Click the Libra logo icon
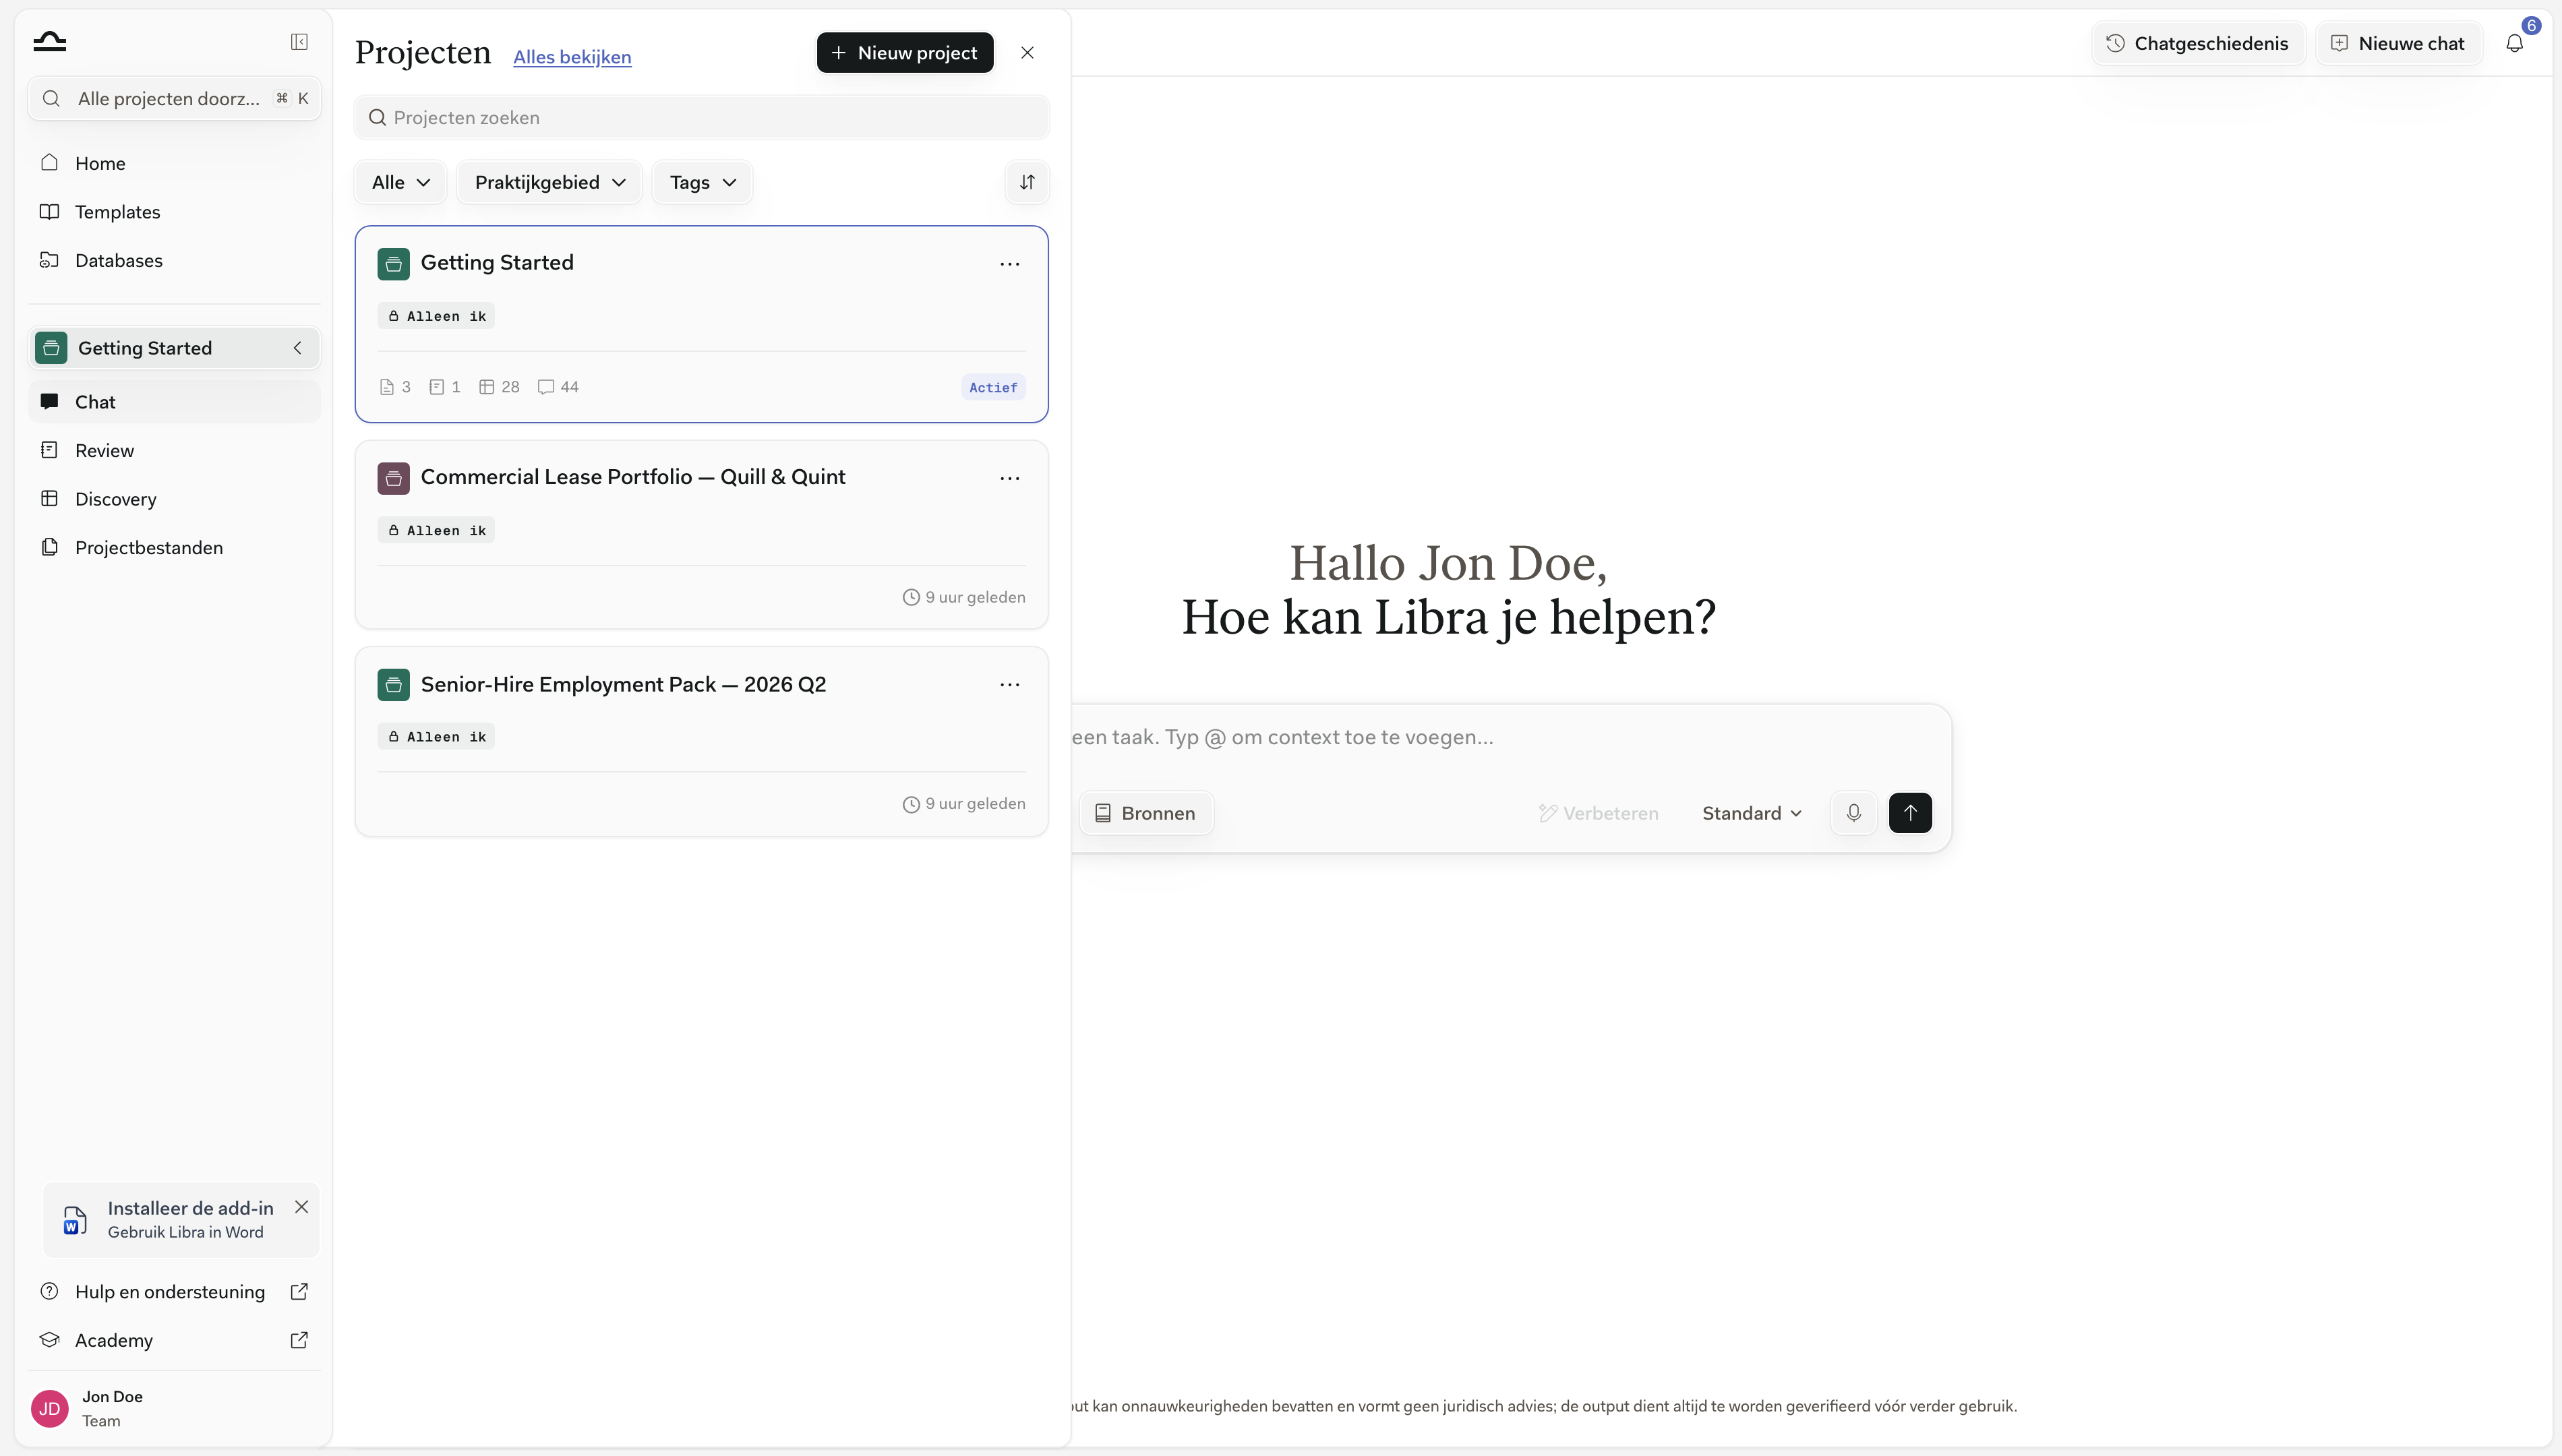The height and width of the screenshot is (1456, 2562). tap(49, 41)
